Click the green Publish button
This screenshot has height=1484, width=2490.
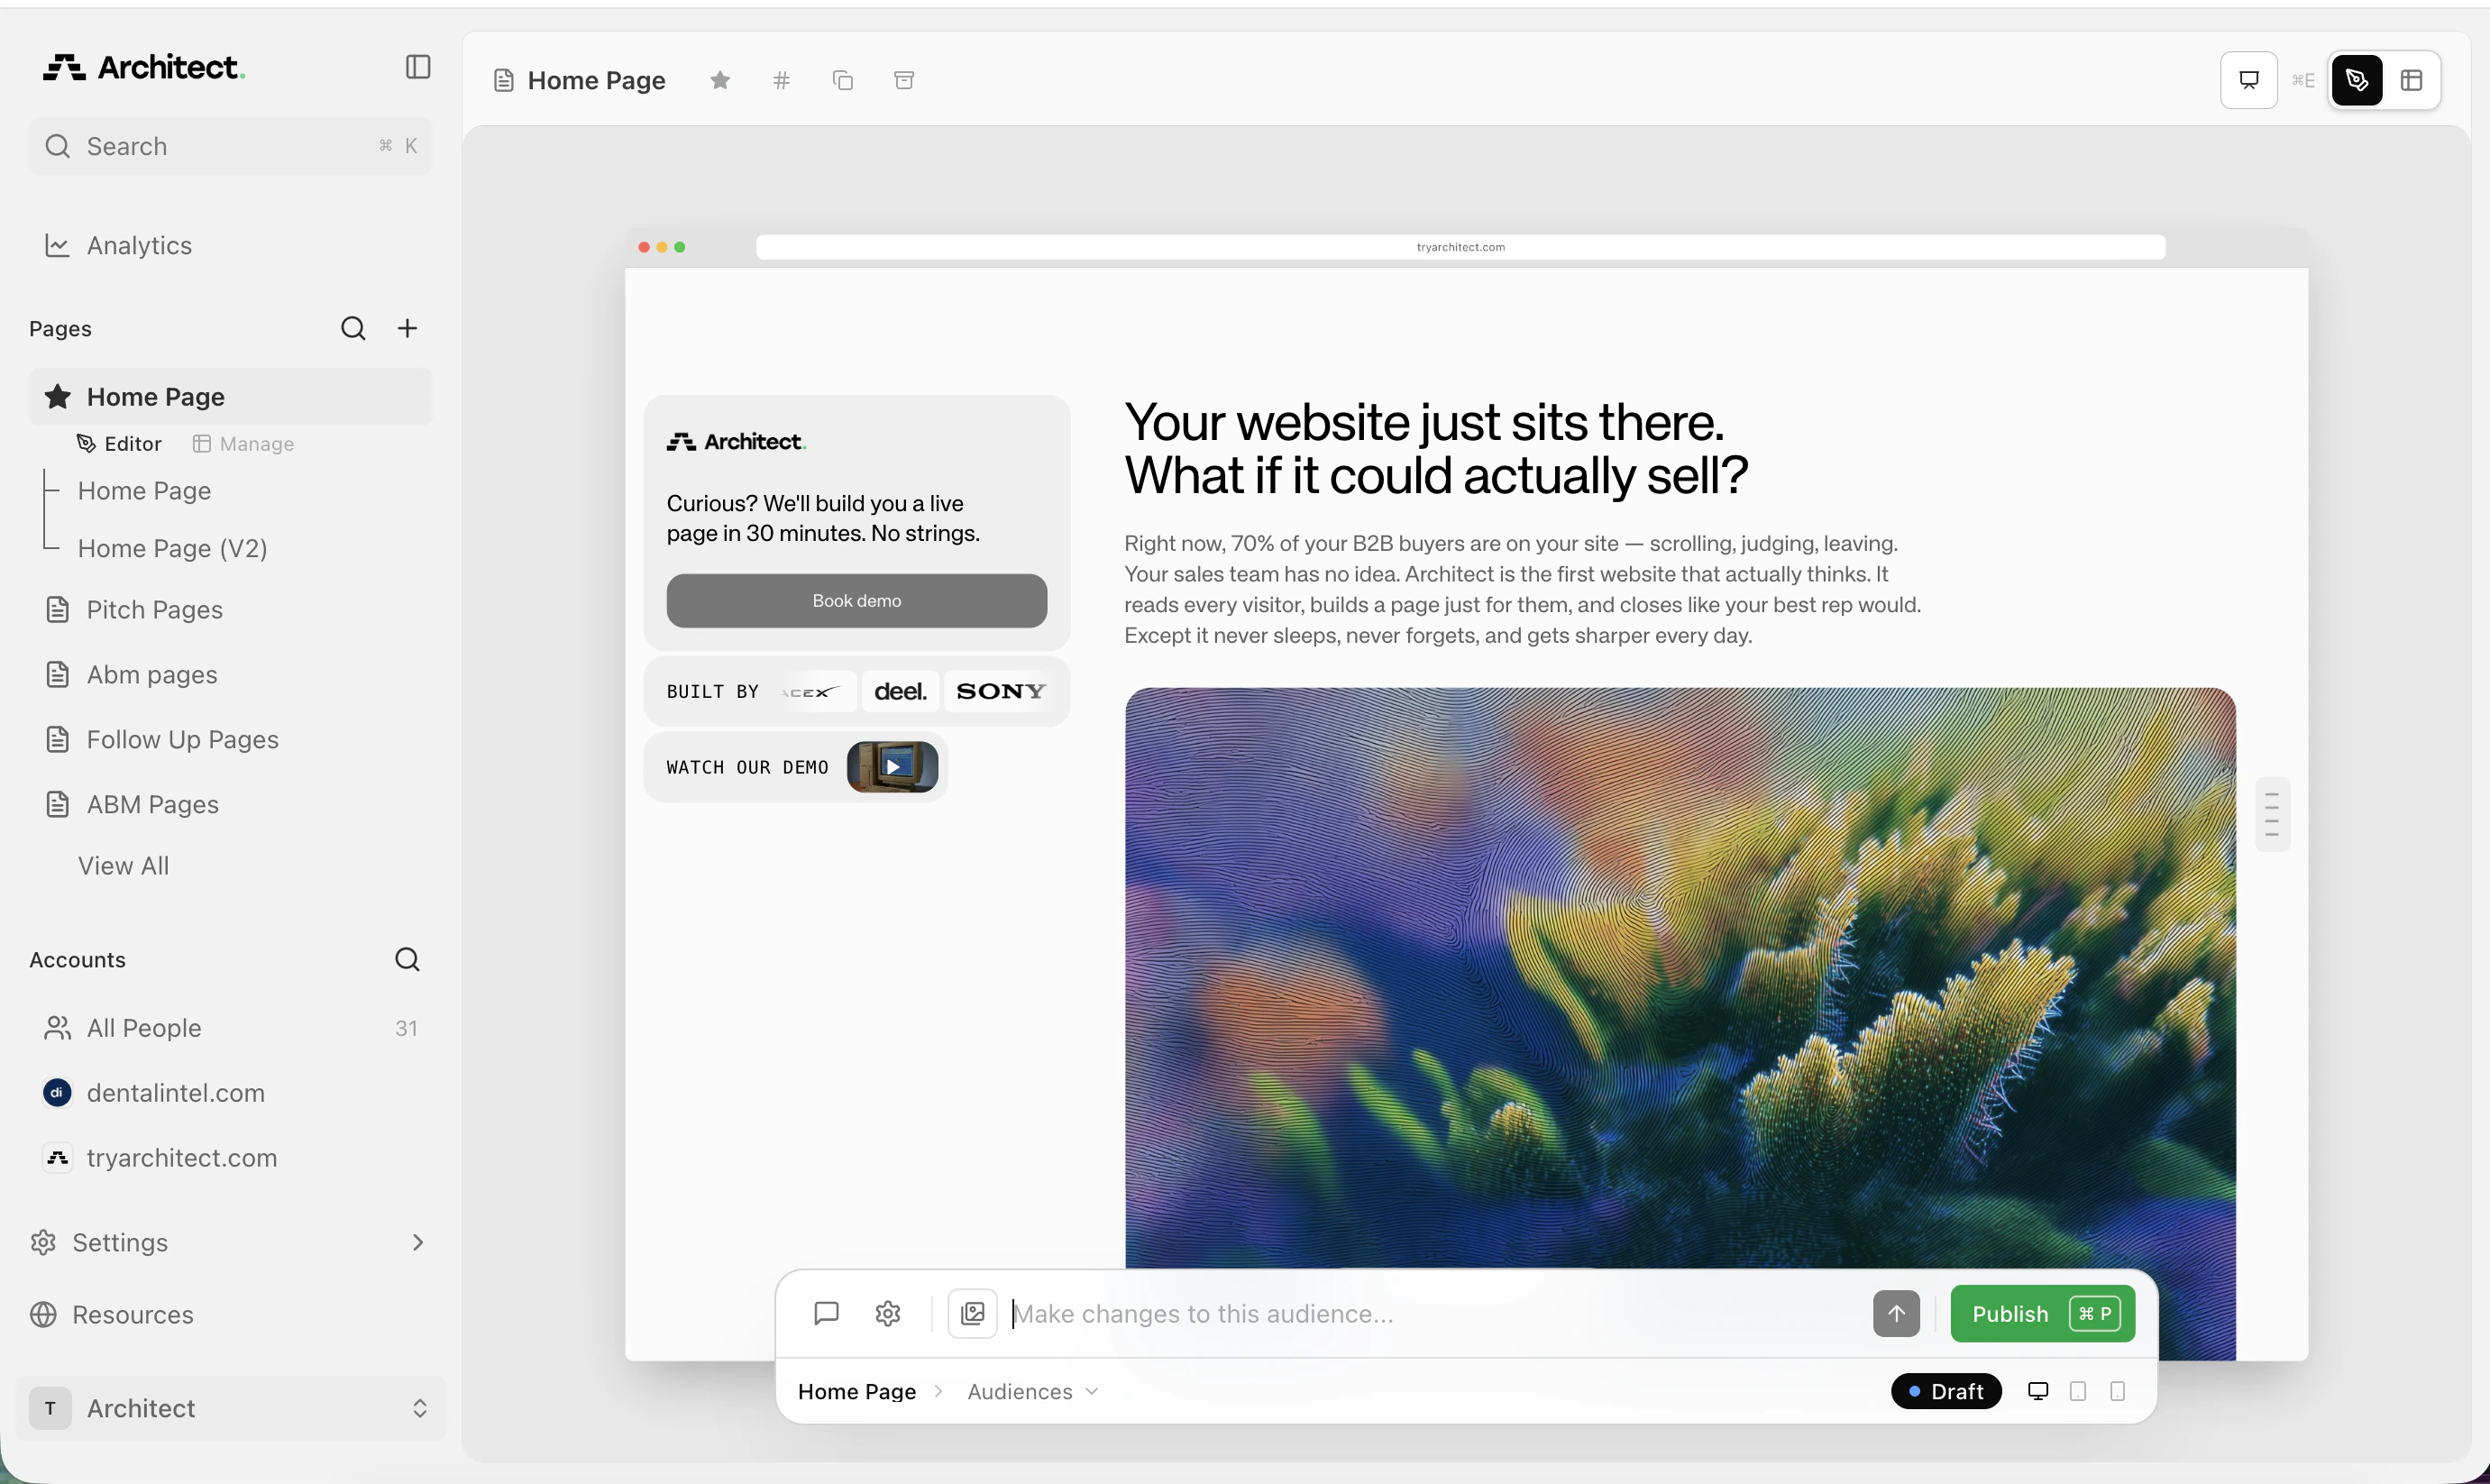pyautogui.click(x=2042, y=1314)
